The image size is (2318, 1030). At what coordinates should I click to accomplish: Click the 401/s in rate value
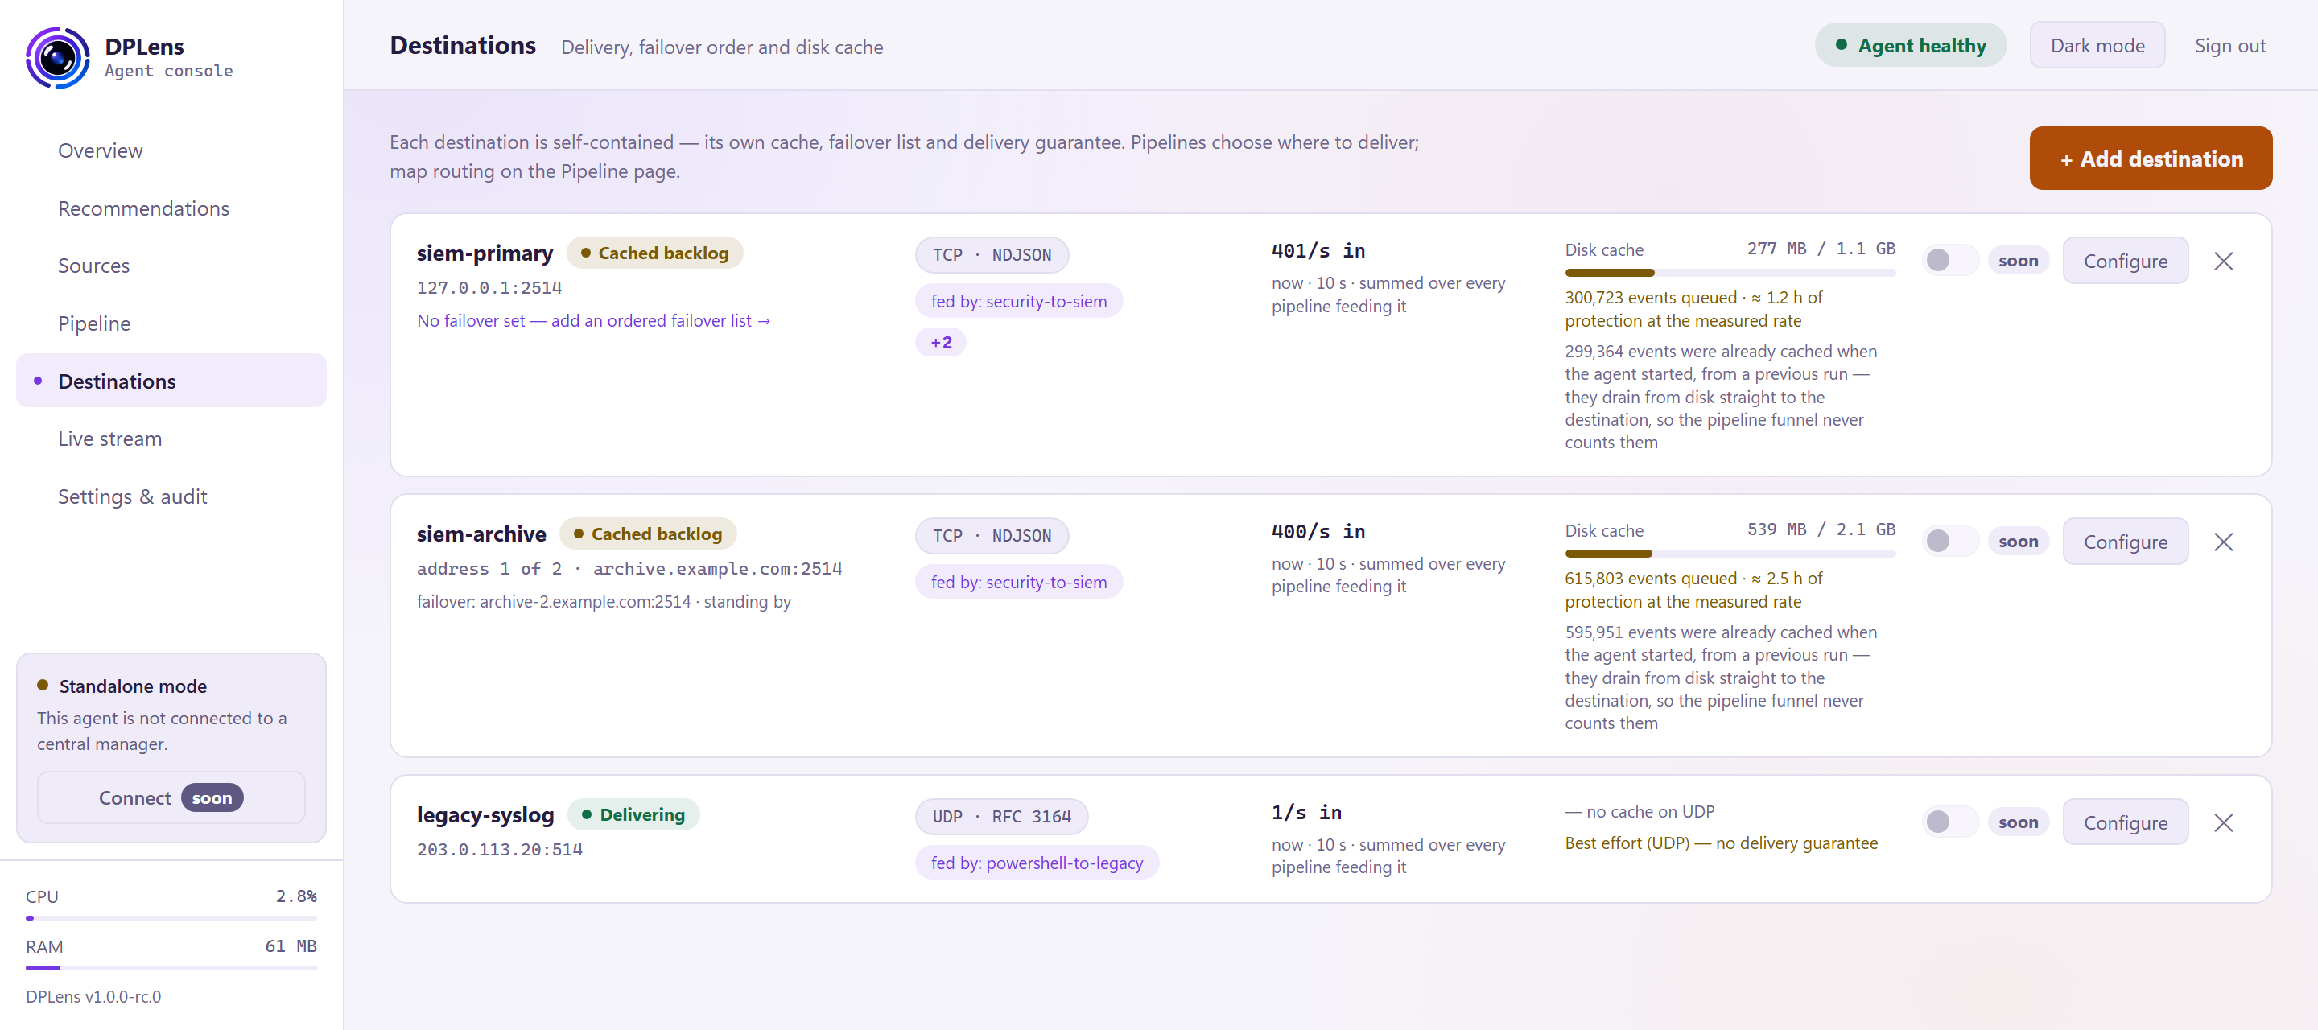[x=1318, y=250]
